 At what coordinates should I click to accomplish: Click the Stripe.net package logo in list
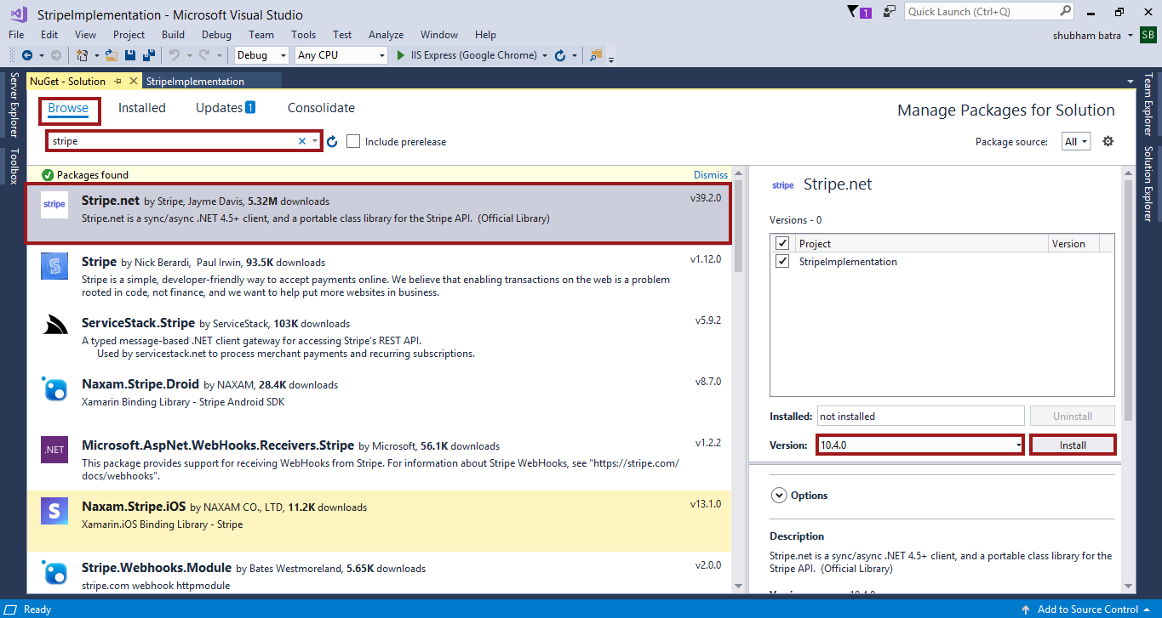(54, 205)
